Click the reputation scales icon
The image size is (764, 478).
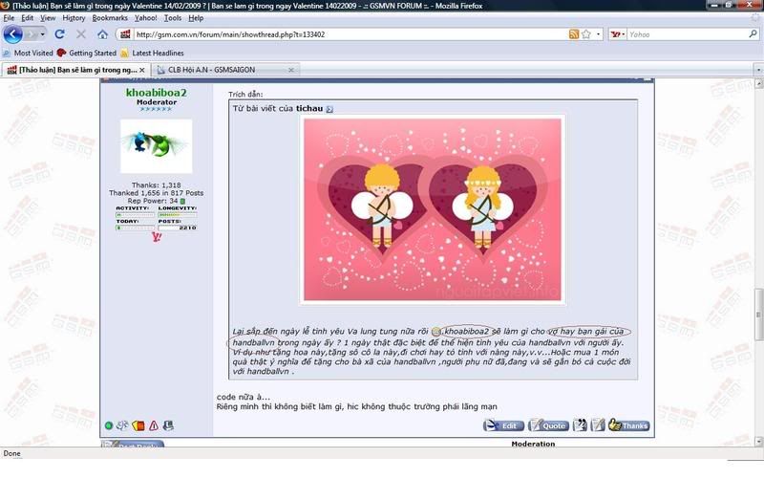(122, 425)
